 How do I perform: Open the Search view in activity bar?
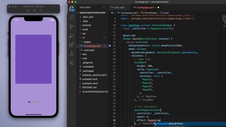[71, 18]
